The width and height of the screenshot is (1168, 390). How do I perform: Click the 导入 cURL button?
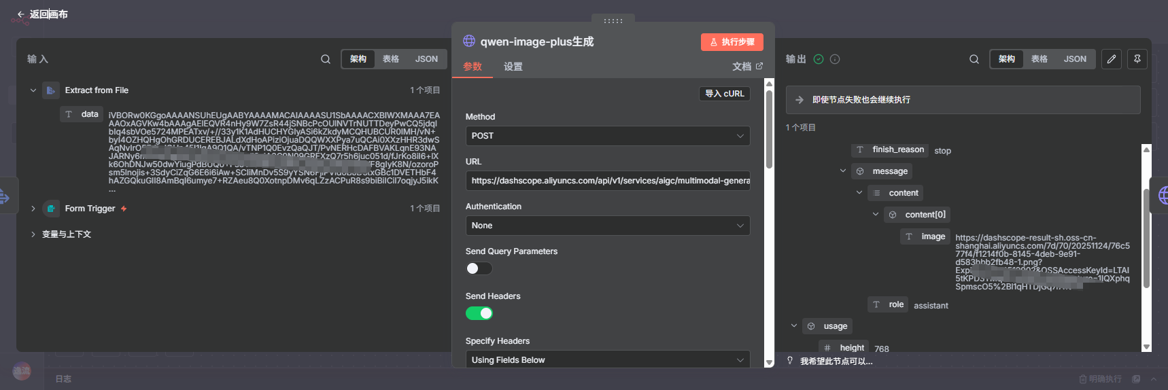click(x=724, y=94)
